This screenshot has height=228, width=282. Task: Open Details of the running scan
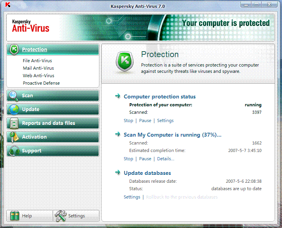(x=166, y=159)
